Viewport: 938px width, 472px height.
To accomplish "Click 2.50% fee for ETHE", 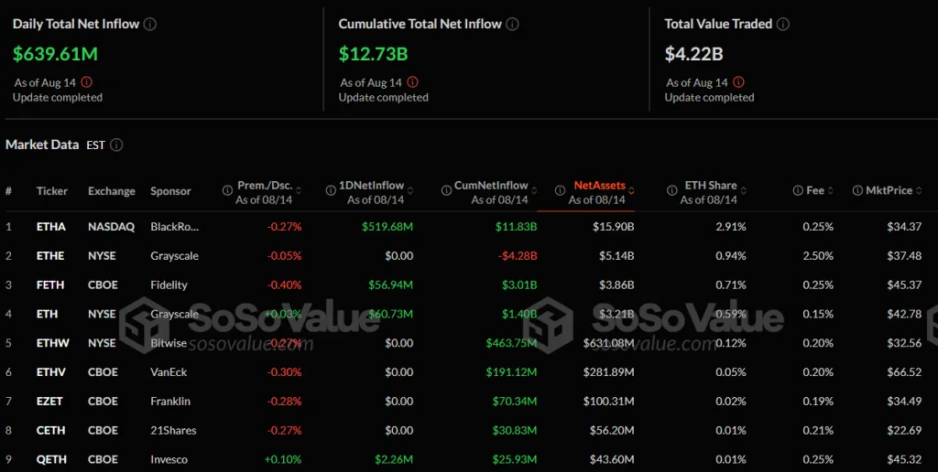I will coord(818,256).
